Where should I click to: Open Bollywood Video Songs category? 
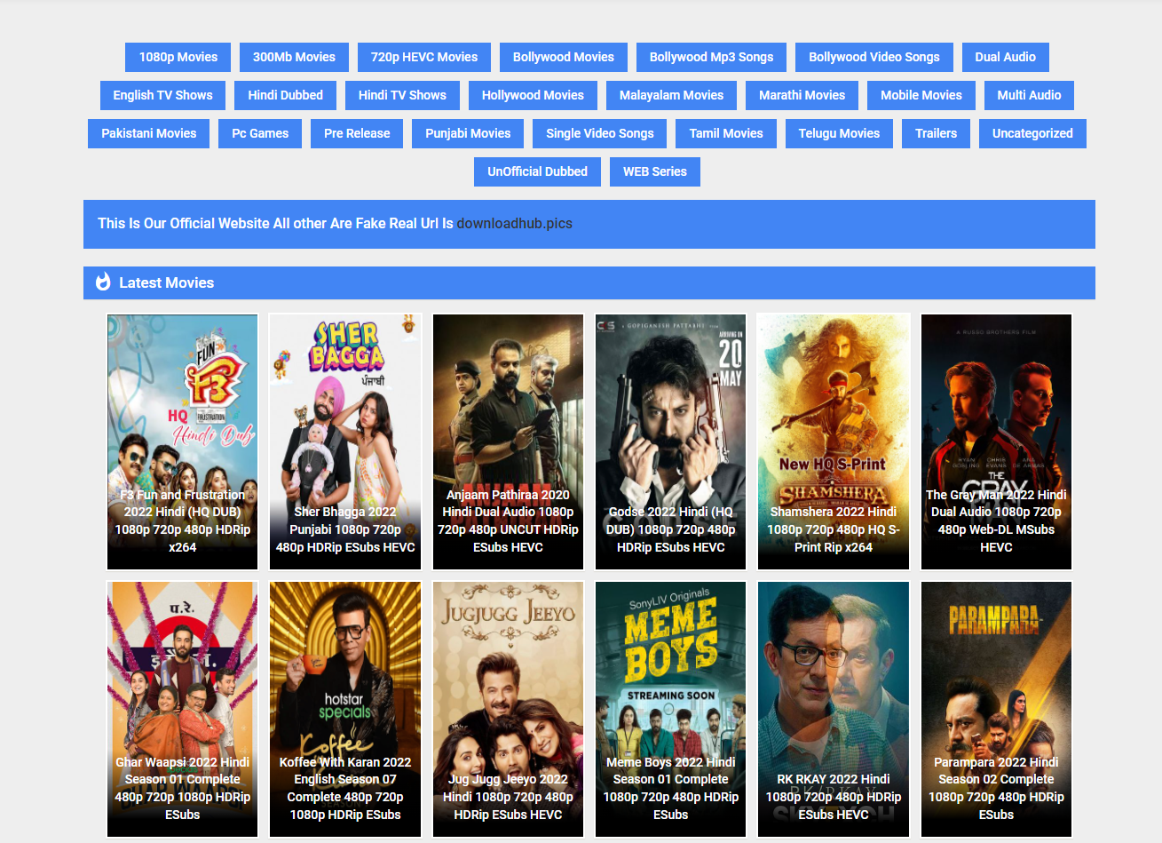(x=874, y=57)
